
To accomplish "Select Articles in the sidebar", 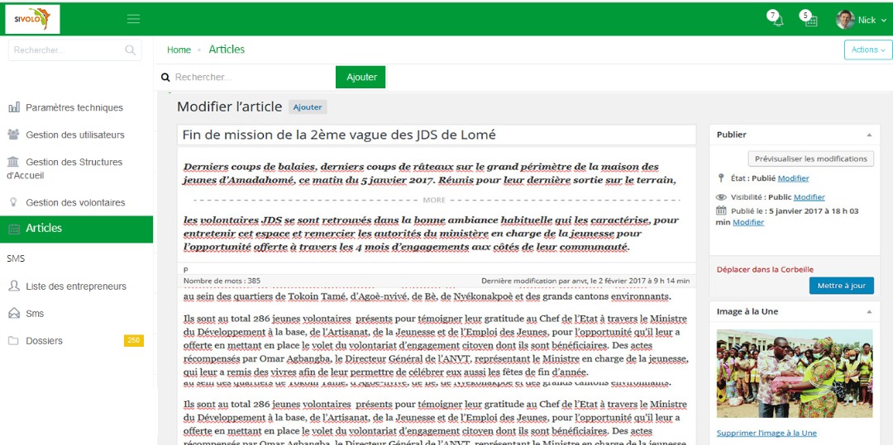I will pos(76,229).
